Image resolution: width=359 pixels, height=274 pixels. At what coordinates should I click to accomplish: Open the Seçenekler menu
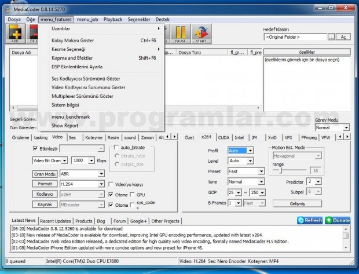(139, 20)
